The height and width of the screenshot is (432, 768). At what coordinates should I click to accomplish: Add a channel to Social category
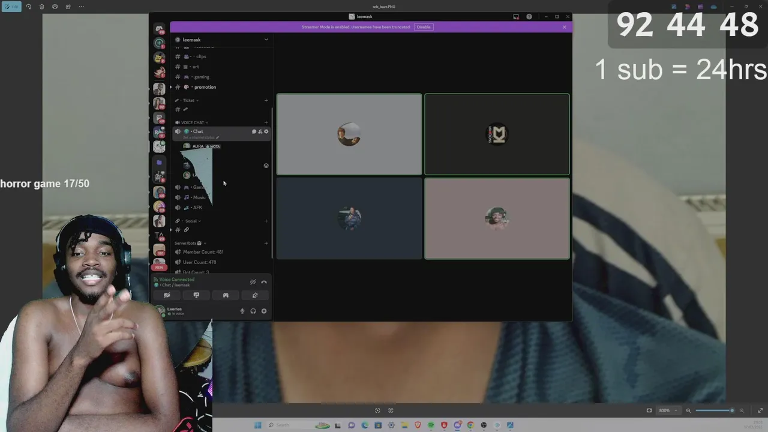click(266, 221)
